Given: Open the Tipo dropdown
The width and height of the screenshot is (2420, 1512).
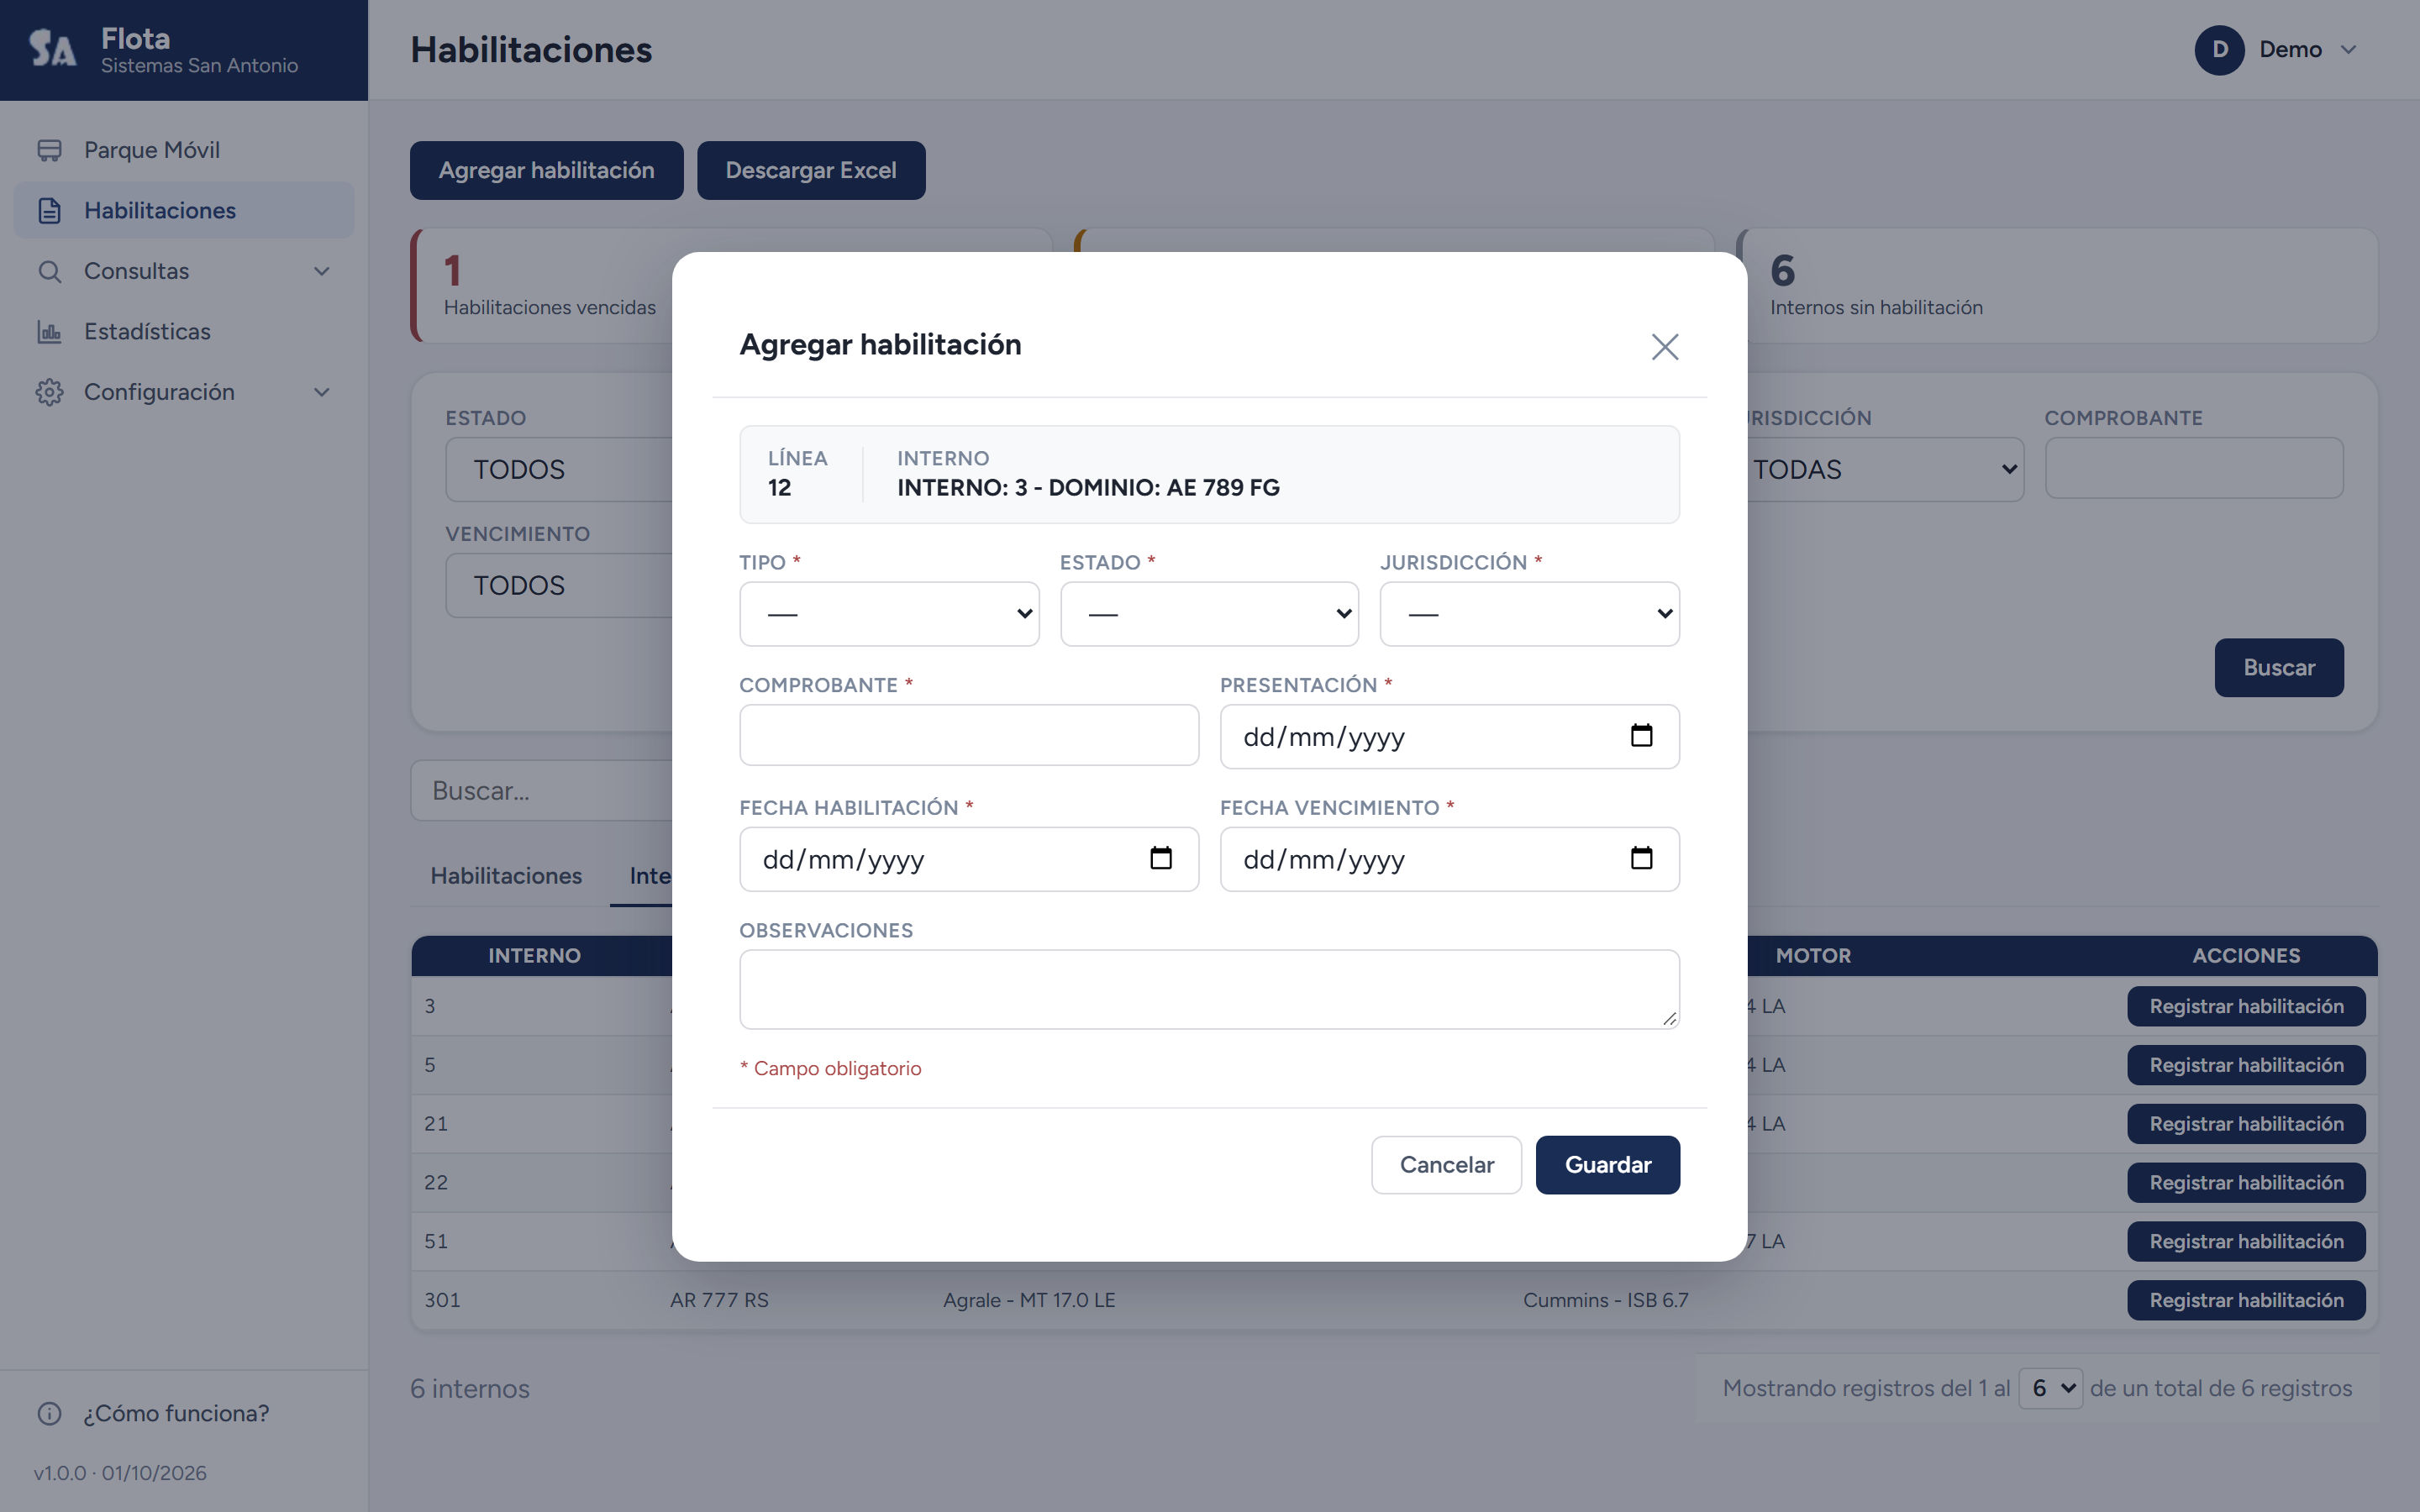Looking at the screenshot, I should (889, 614).
